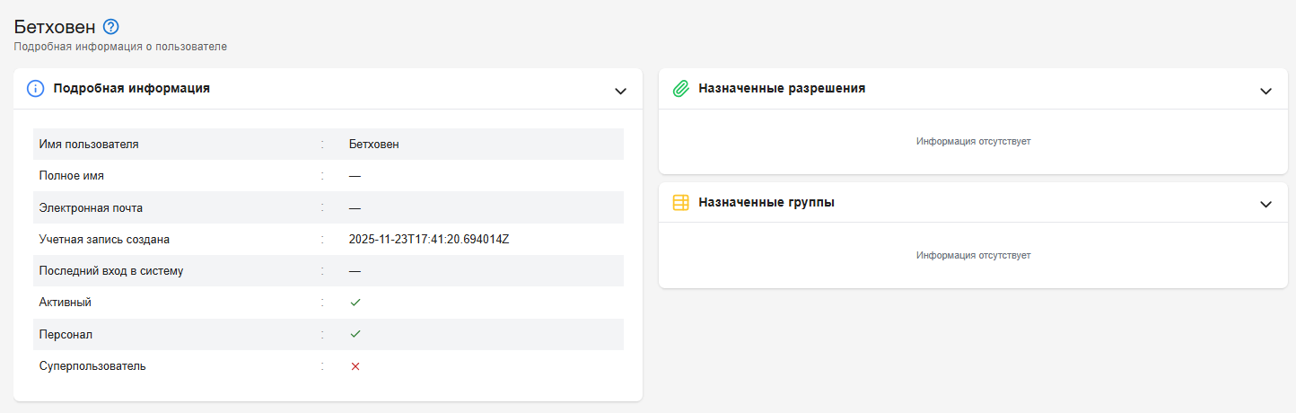Click the table icon for Назначенные группы
This screenshot has height=413, width=1296.
click(681, 203)
